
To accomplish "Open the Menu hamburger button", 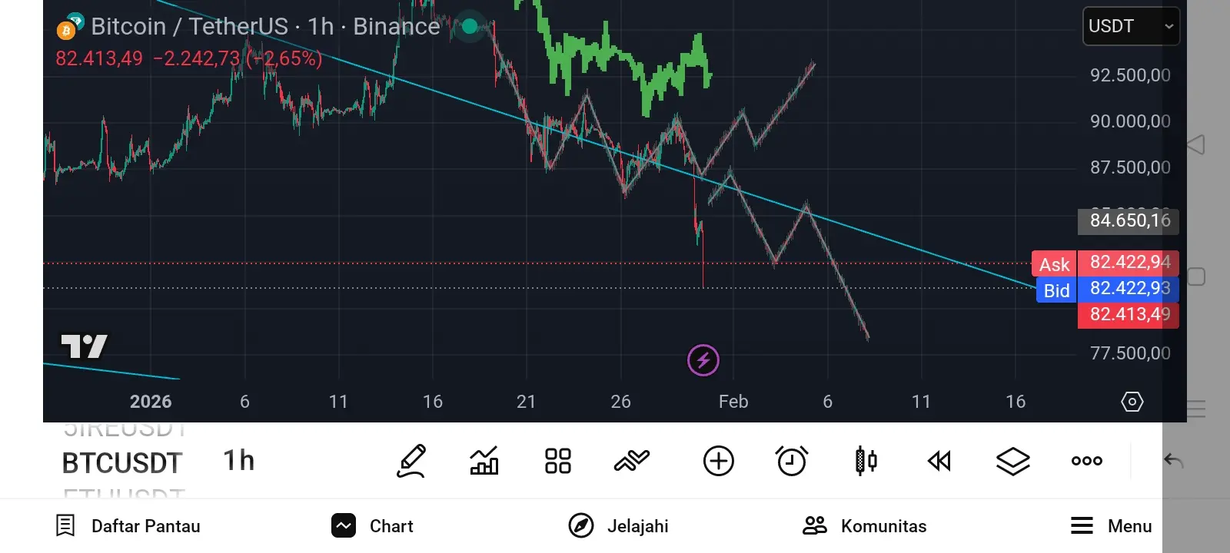I will (1112, 526).
